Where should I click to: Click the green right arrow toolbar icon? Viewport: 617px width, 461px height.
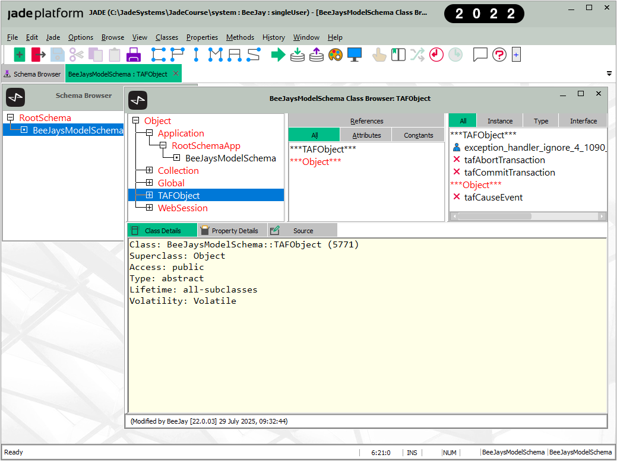click(x=278, y=55)
